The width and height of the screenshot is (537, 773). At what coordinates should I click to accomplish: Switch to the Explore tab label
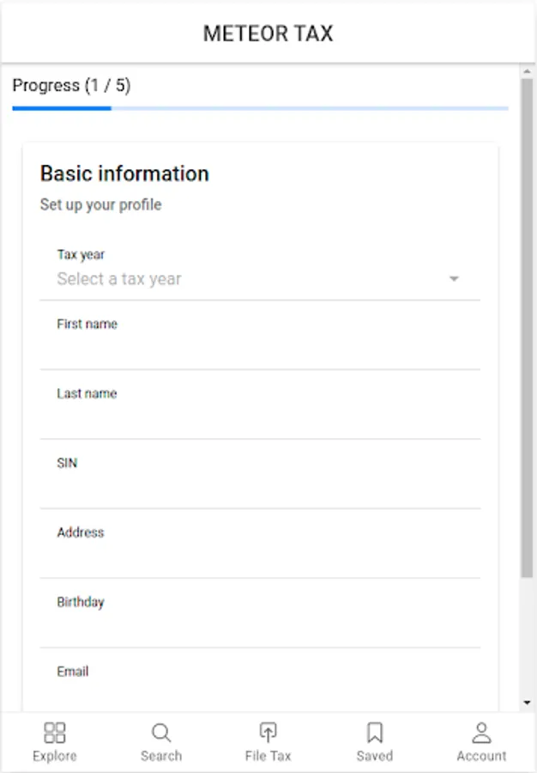(x=55, y=756)
